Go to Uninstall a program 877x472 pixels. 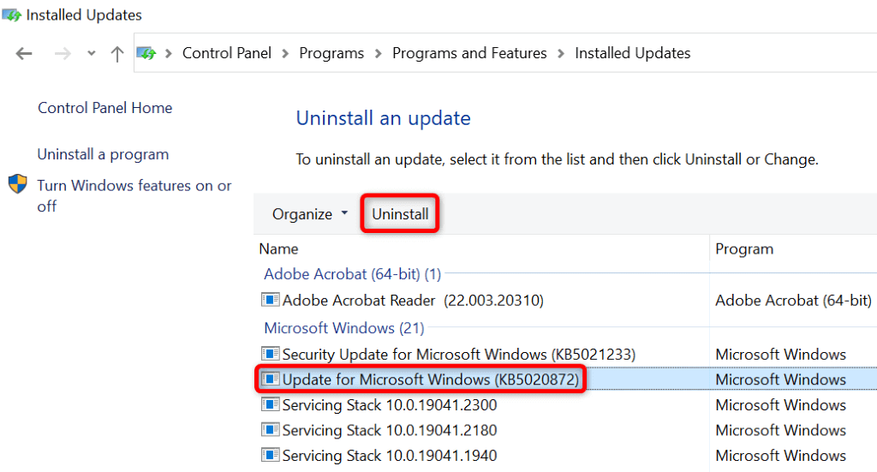pos(103,154)
